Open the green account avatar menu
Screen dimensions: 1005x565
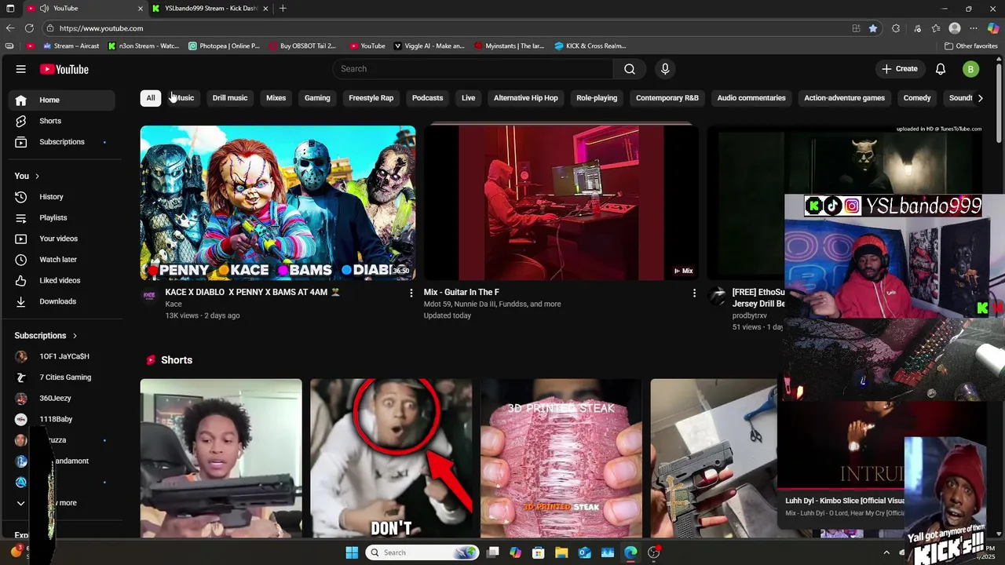970,69
